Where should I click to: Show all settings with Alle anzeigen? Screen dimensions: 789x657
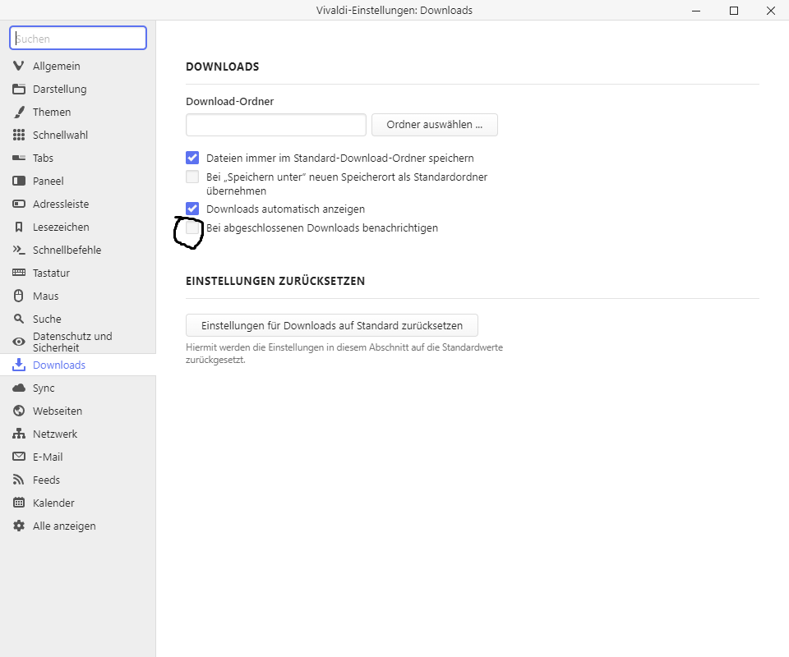point(78,526)
